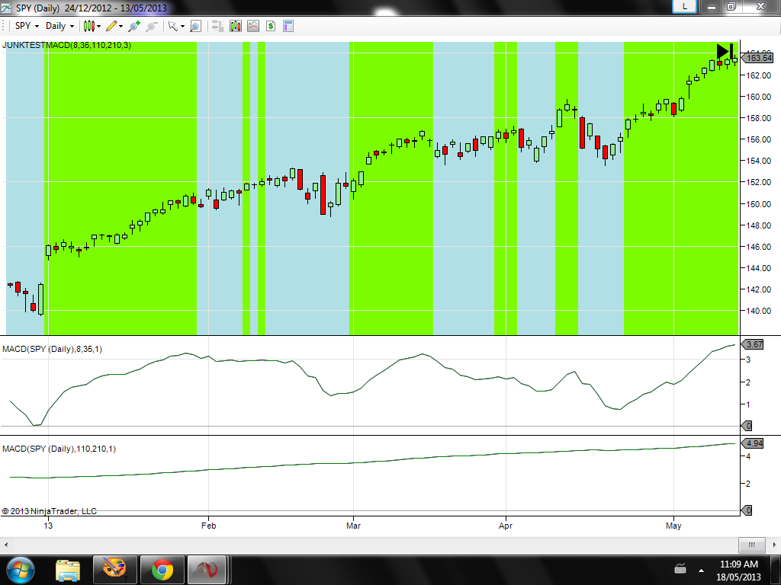Viewport: 781px width, 585px height.
Task: Open the indicators line chart icon
Action: point(253,26)
